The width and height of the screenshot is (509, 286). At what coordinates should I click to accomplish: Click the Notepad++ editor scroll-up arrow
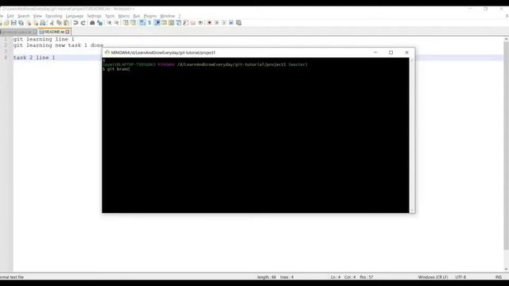click(x=506, y=39)
